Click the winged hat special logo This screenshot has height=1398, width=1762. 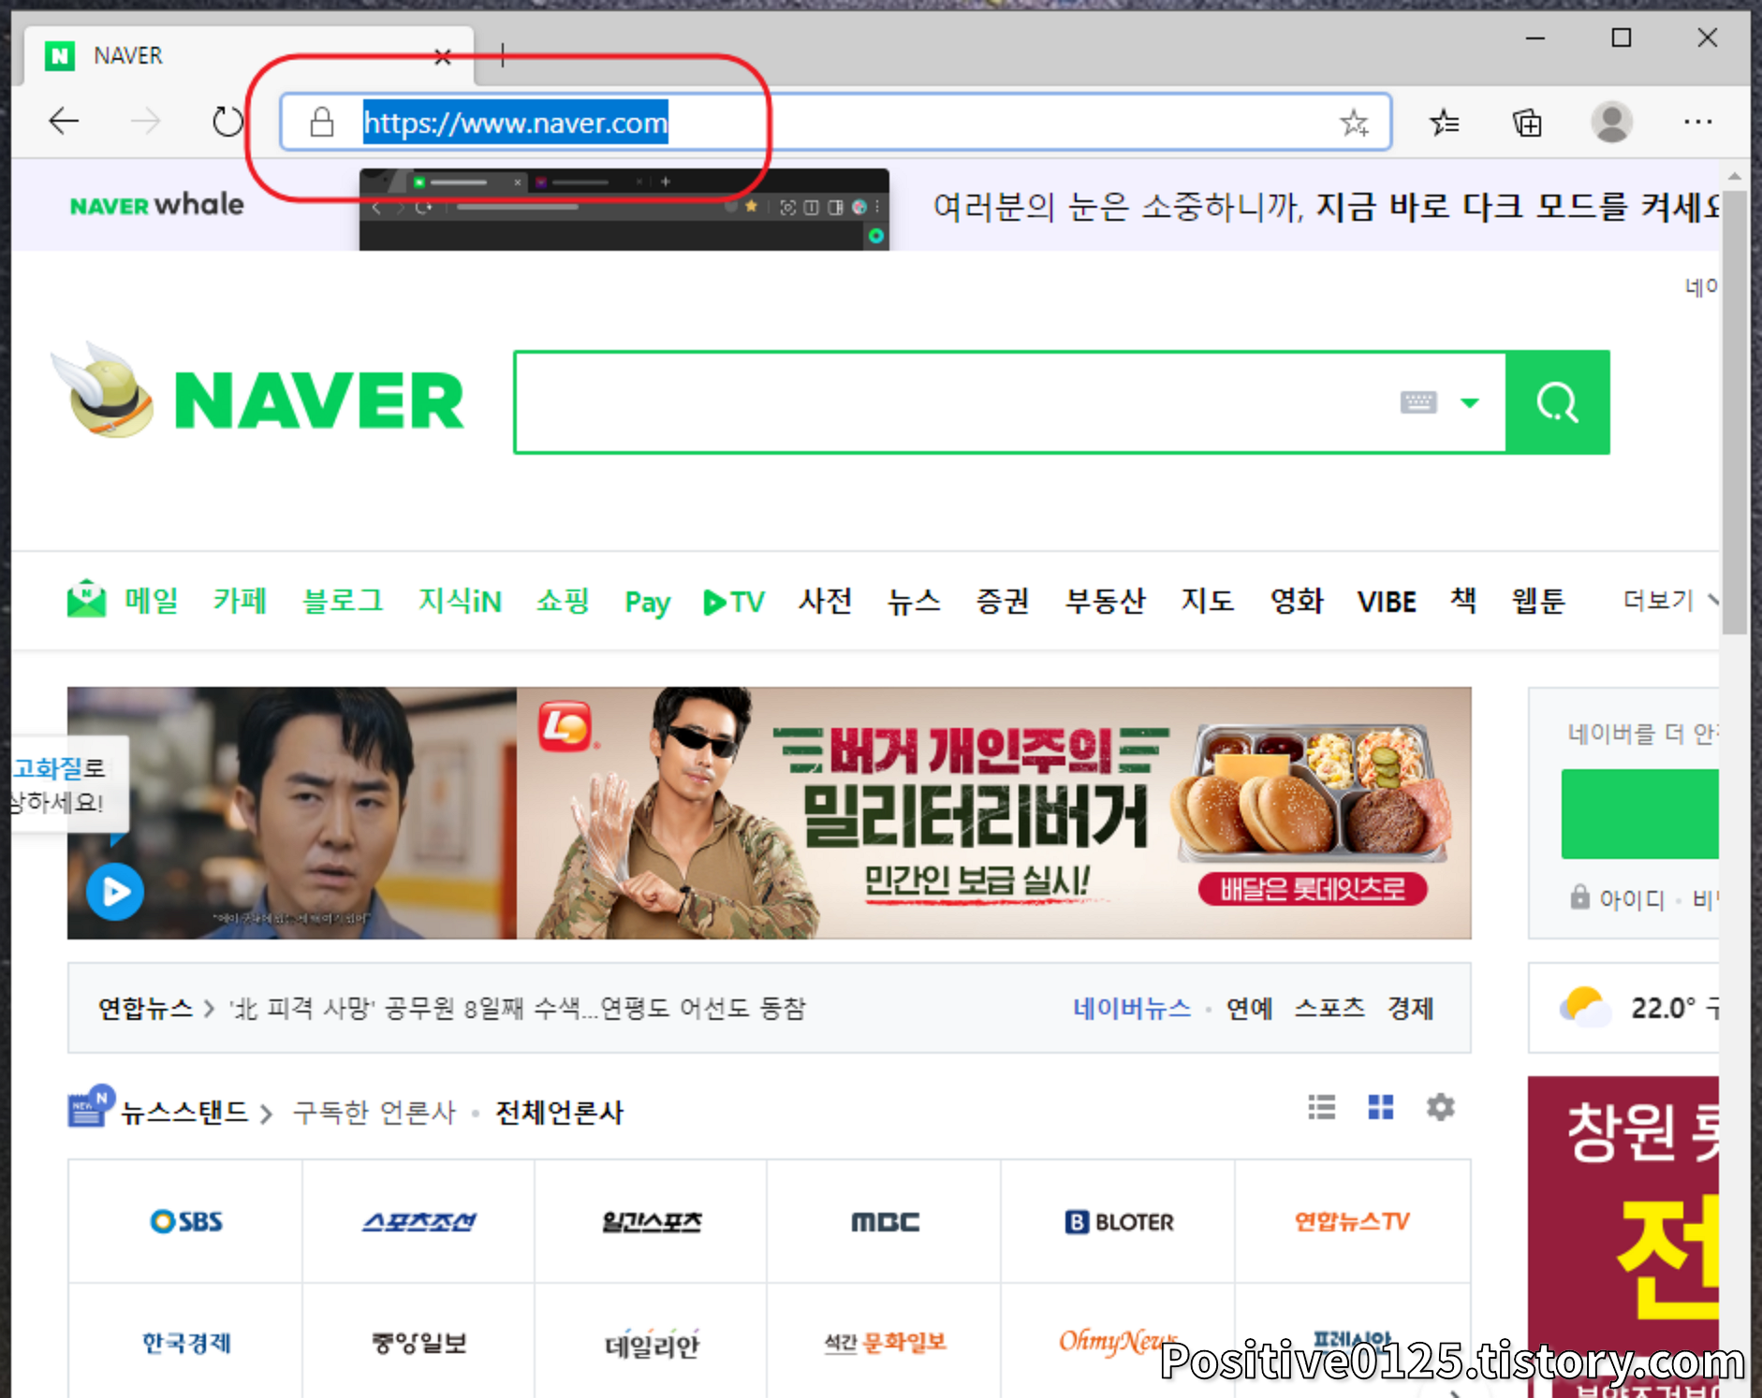coord(102,391)
